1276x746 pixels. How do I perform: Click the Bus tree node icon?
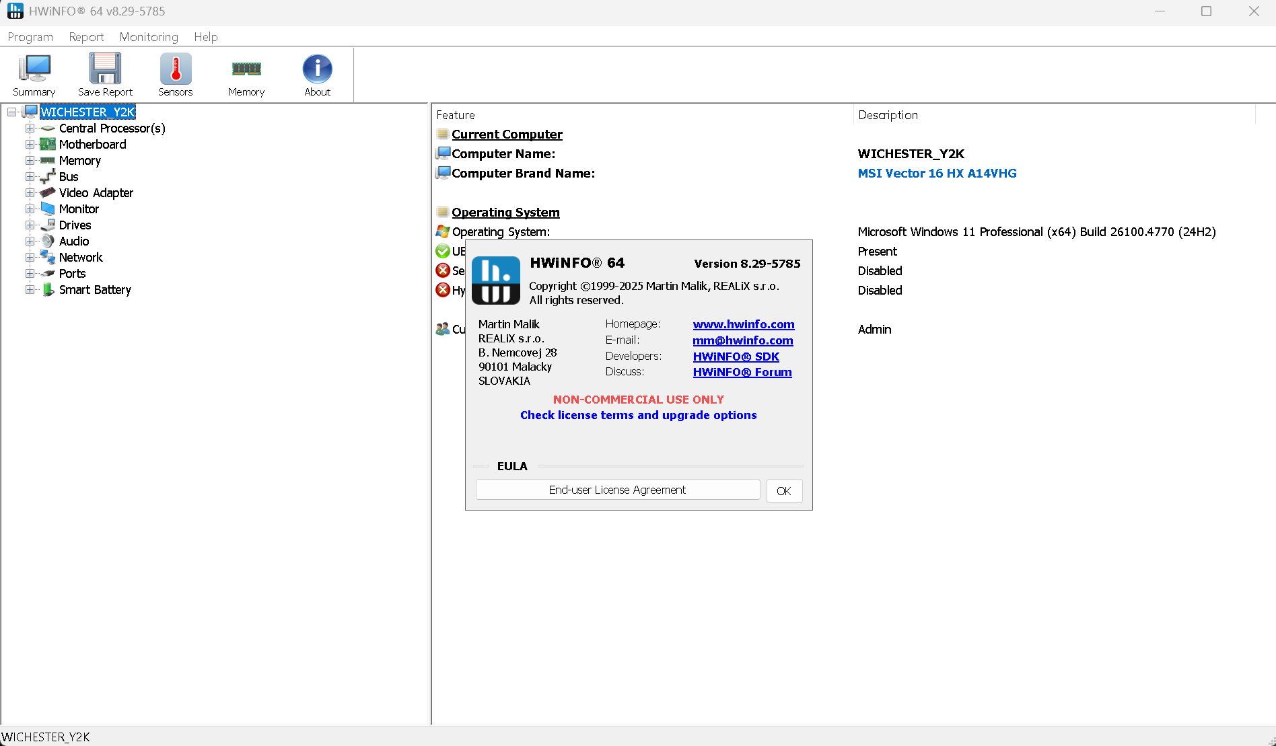coord(48,176)
